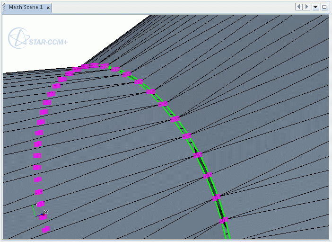Viewport: 332px width, 242px height.
Task: Click the Z axis label on the triad
Action: point(45,212)
